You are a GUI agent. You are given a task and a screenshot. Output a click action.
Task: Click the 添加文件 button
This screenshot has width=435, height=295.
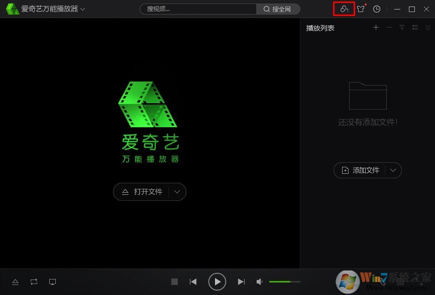(360, 170)
